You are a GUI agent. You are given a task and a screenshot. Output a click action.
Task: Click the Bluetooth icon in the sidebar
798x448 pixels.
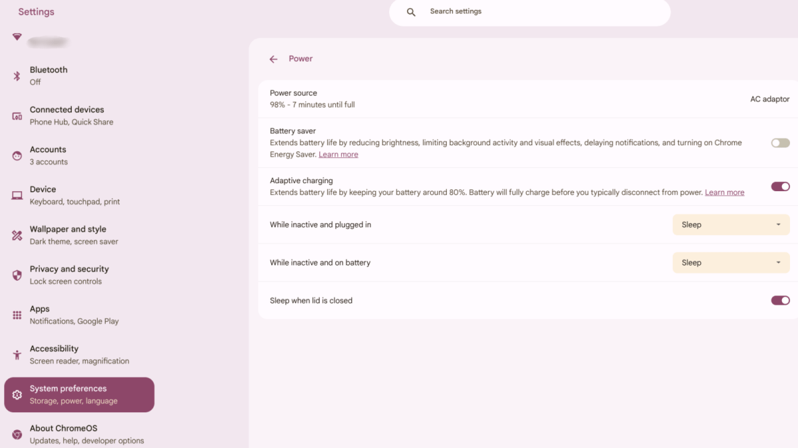pos(17,75)
